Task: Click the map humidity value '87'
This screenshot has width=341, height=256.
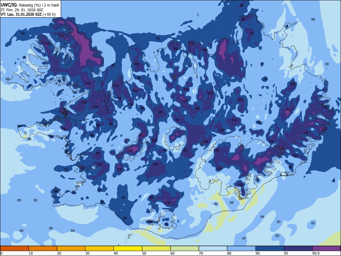Action: [x=244, y=238]
